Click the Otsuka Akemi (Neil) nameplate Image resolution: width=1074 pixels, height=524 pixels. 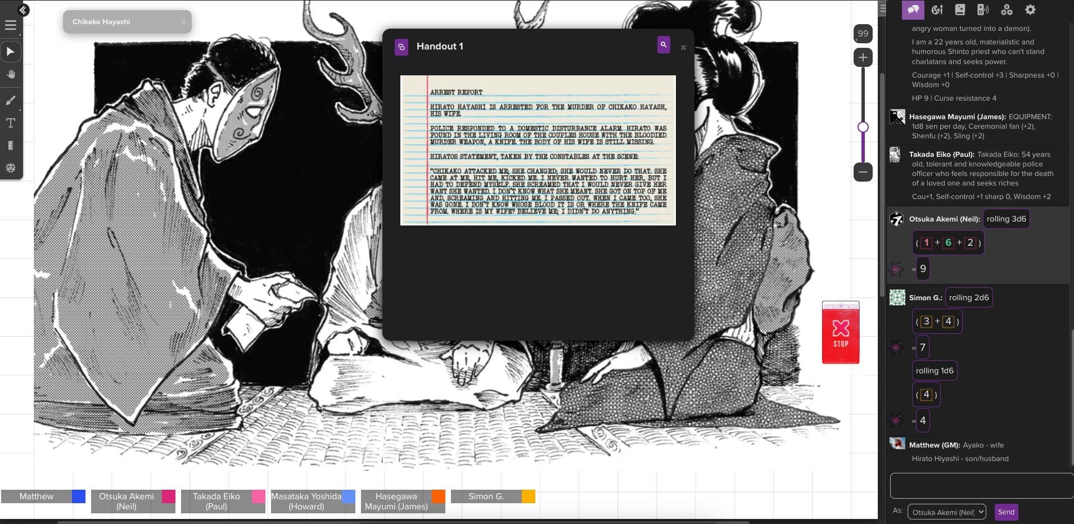tap(127, 501)
